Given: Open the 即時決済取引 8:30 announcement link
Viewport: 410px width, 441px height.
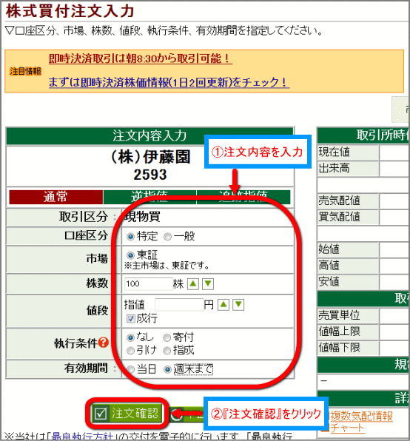Looking at the screenshot, I should (141, 58).
